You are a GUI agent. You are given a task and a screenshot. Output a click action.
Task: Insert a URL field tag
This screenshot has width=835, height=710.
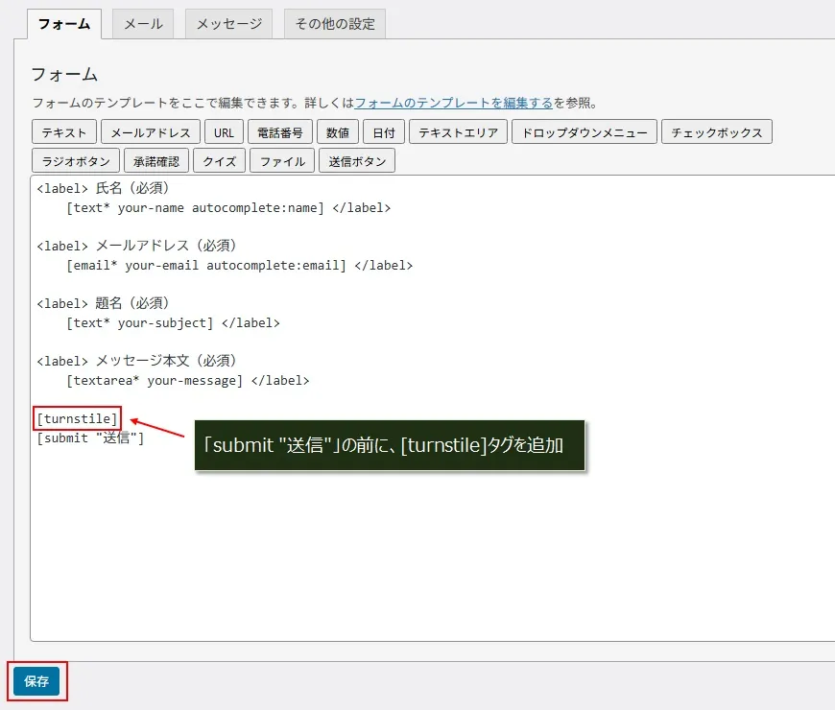(x=224, y=132)
